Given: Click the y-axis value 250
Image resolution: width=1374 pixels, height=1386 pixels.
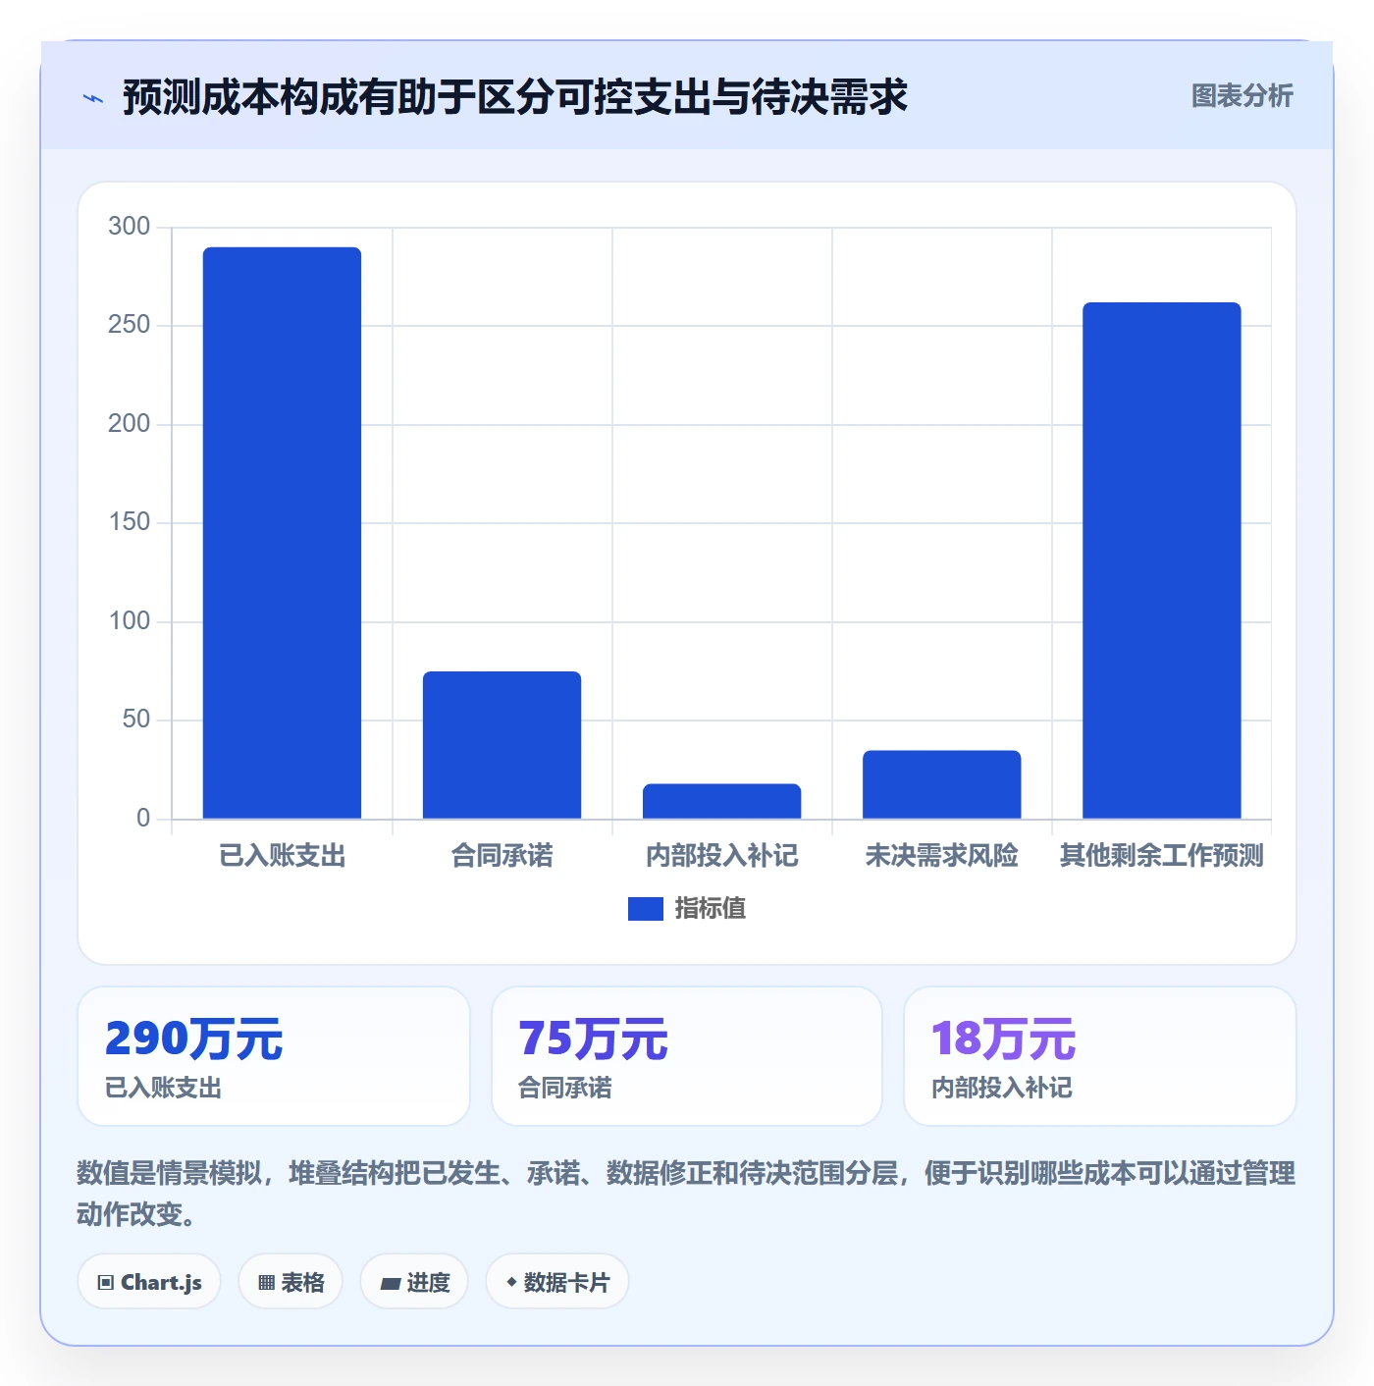Looking at the screenshot, I should coord(129,325).
